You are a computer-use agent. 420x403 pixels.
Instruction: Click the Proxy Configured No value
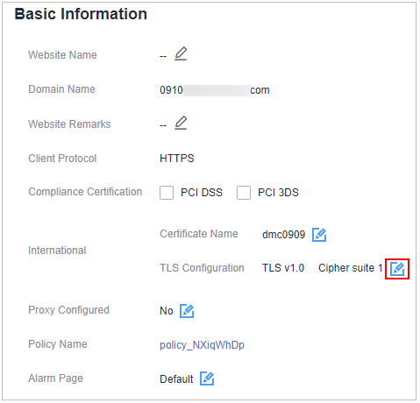[167, 311]
